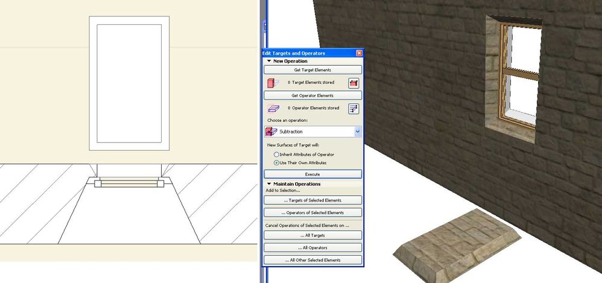Click the Subtraction icon in the dropdown
This screenshot has height=283, width=602.
point(271,132)
